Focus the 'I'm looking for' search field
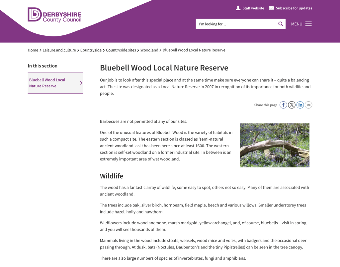The image size is (340, 267). point(236,24)
